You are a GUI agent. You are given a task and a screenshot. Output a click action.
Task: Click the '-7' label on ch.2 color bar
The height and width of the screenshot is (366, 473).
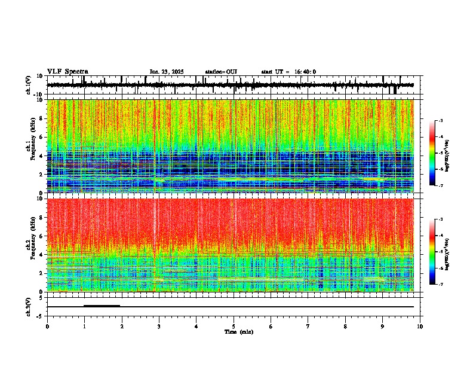click(441, 284)
